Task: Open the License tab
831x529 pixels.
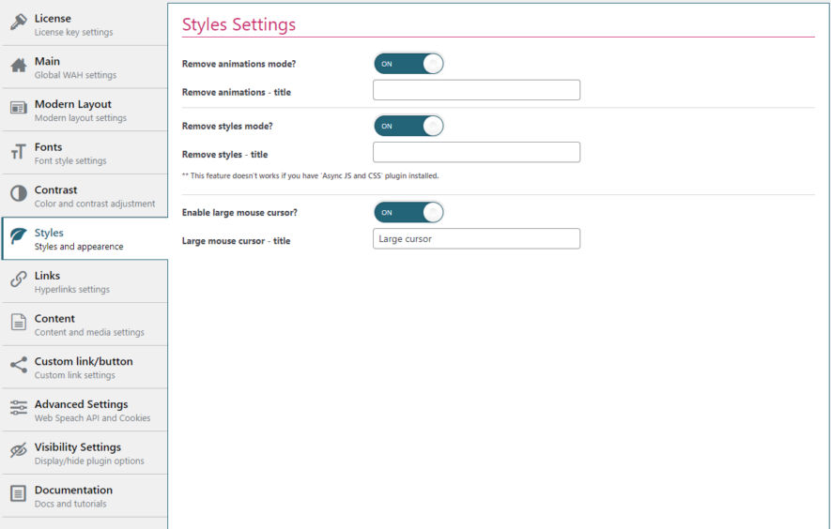Action: [x=85, y=24]
